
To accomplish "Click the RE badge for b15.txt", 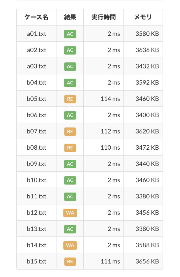I will click(x=70, y=261).
